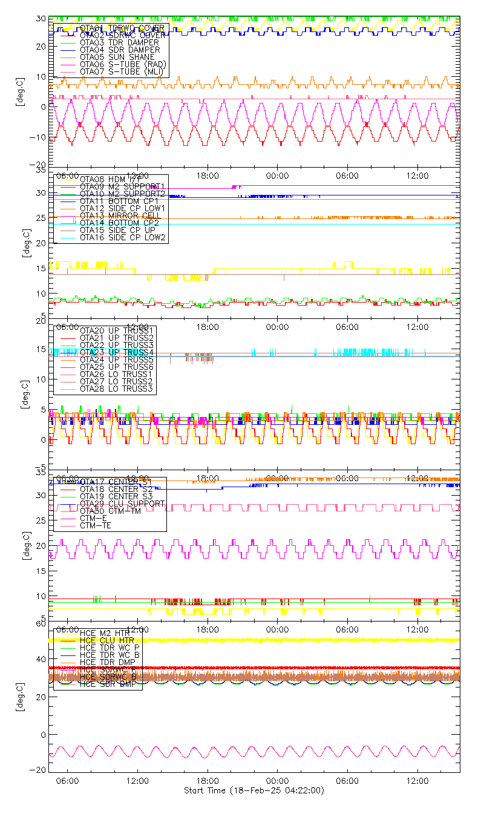Screen dimensions: 484x817
Task: Select the OTA09 M2 SUPPORT1 legend label
Action: pos(122,187)
